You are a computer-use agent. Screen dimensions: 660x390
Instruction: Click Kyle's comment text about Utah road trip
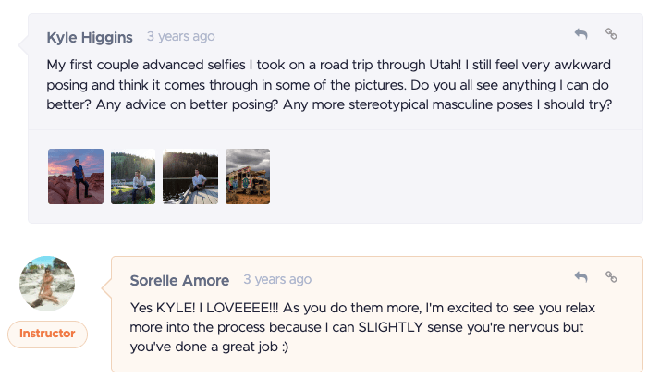(329, 85)
